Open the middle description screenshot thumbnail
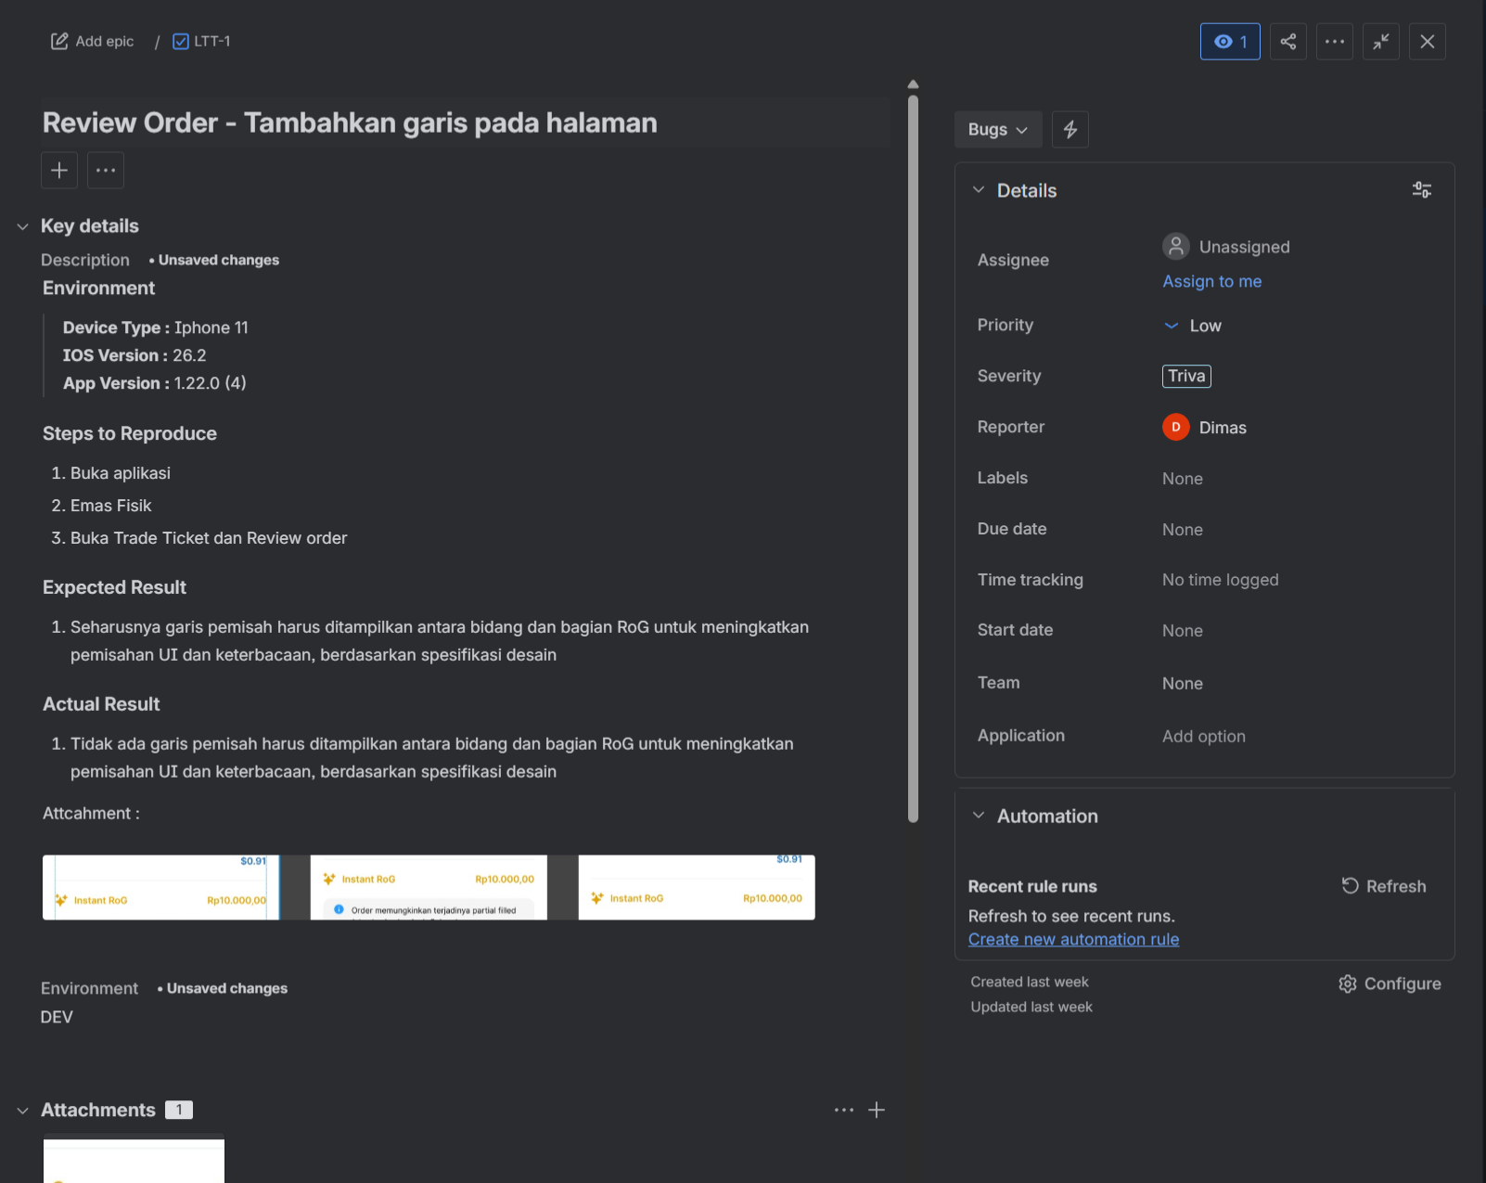Screen dimensions: 1486x1183 pyautogui.click(x=429, y=888)
